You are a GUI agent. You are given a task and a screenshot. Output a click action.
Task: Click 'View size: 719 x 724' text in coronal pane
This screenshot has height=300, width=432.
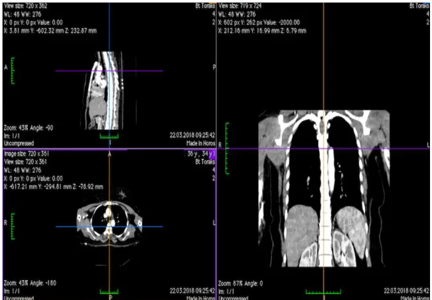click(240, 6)
